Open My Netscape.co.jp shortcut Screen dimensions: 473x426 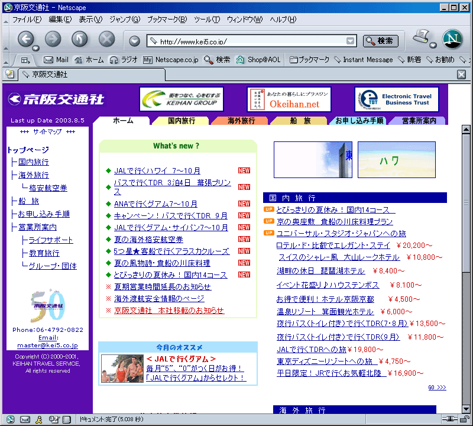point(171,60)
